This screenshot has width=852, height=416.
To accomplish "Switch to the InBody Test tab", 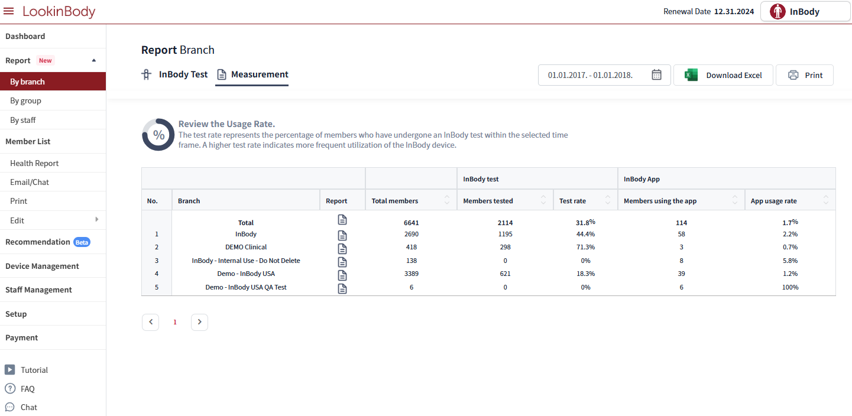I will point(175,74).
